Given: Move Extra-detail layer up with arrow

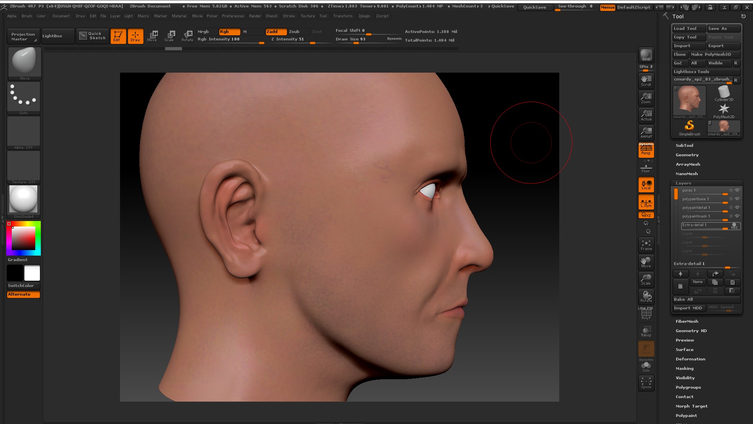Looking at the screenshot, I should tap(680, 274).
